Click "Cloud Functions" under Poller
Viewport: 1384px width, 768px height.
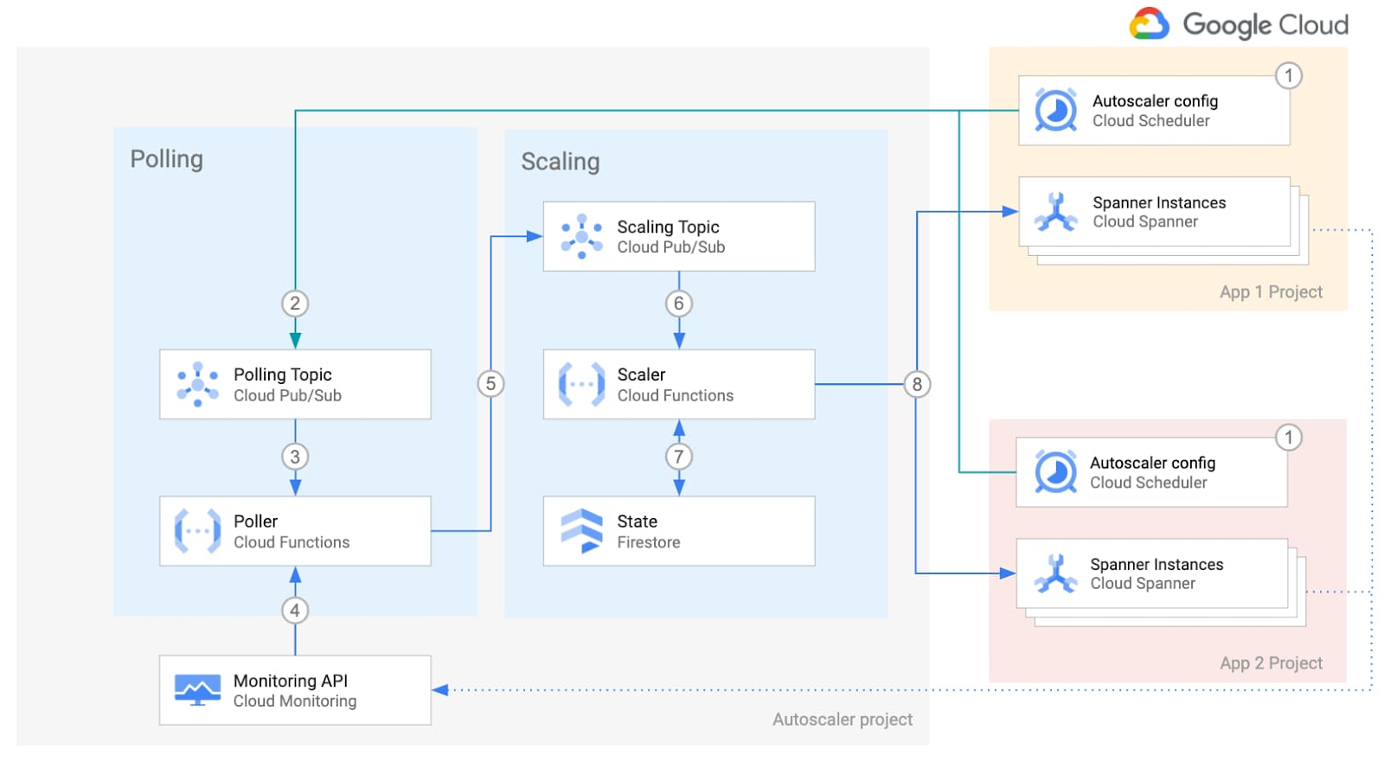(292, 542)
